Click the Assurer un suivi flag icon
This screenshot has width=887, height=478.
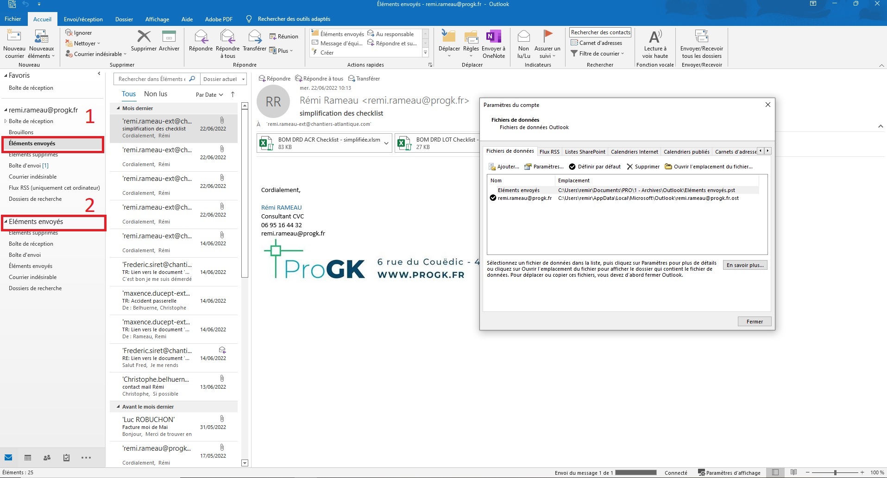click(x=547, y=36)
